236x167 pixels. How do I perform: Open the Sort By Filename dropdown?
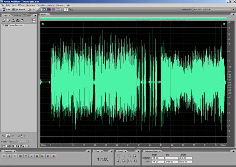[19, 142]
